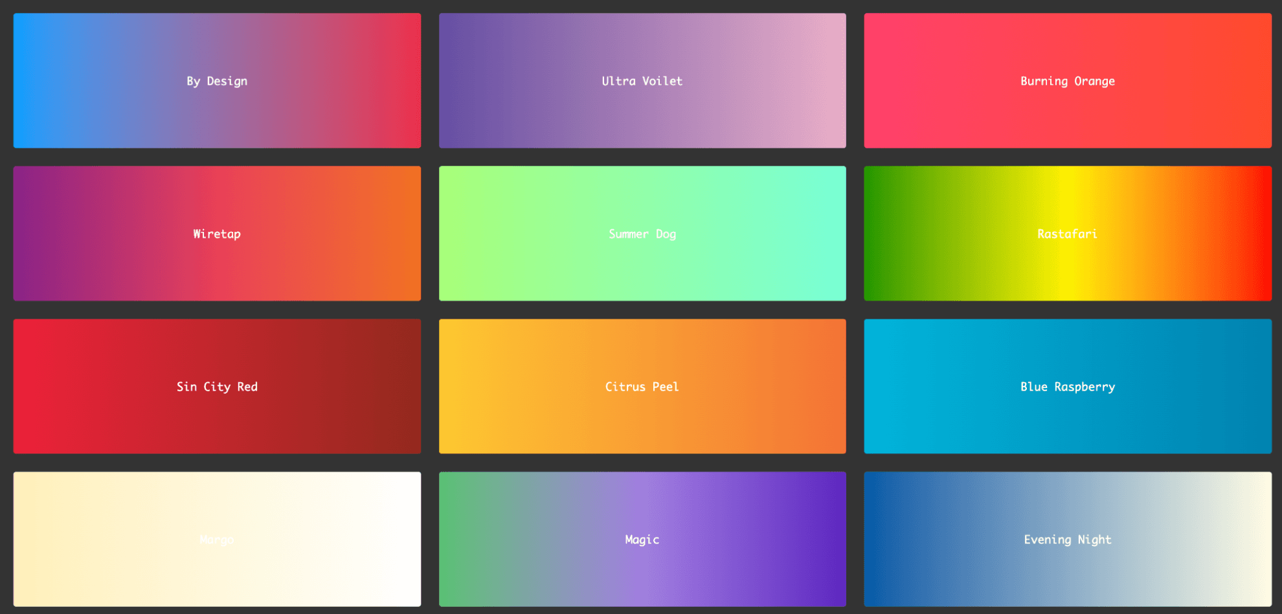Select the 'Rastafari' gradient swatch
This screenshot has width=1282, height=614.
(x=1067, y=233)
